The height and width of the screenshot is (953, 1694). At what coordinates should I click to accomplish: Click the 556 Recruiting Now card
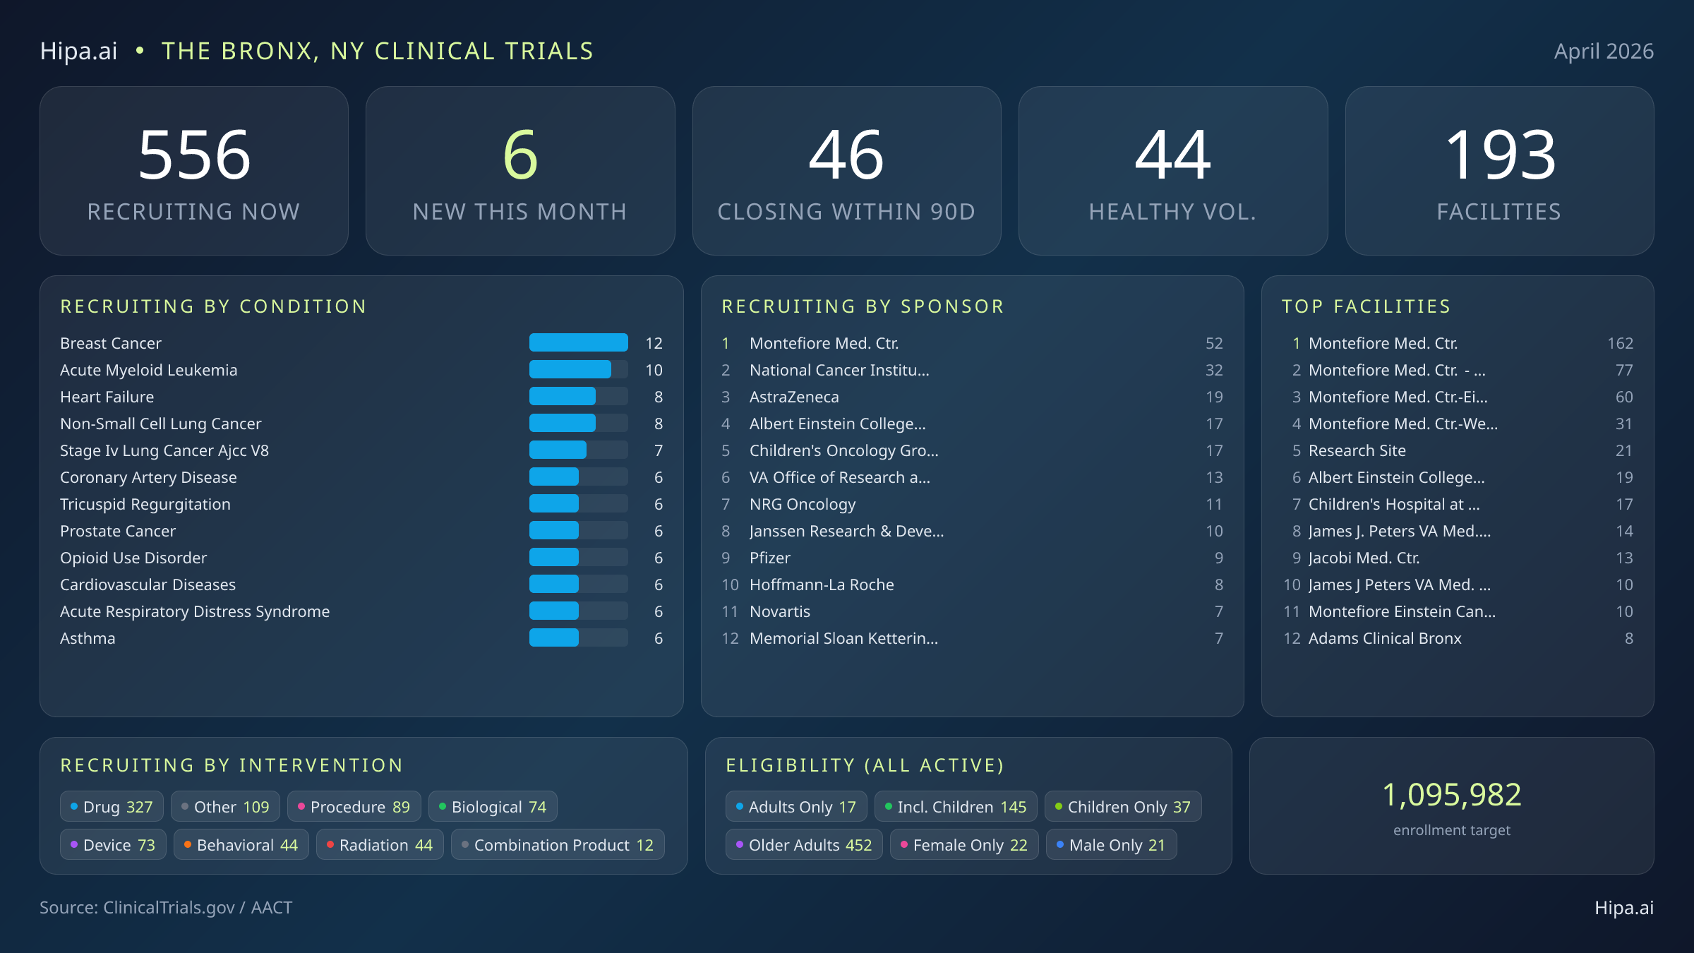tap(194, 171)
